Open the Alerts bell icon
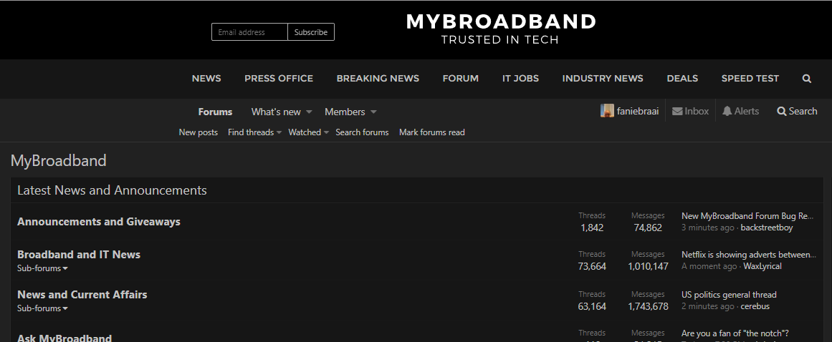The width and height of the screenshot is (832, 342). (727, 111)
